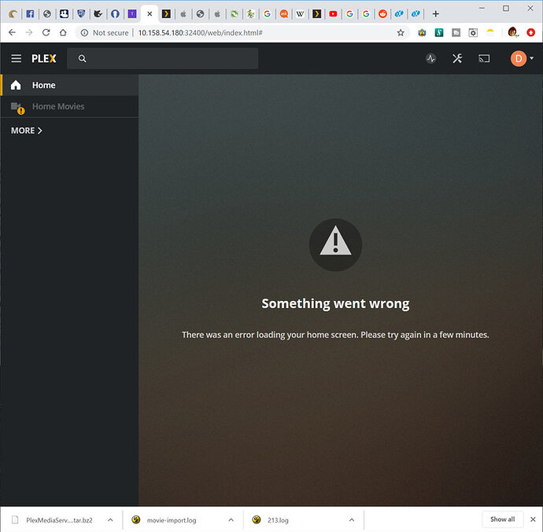The image size is (543, 532).
Task: Go back in browser history
Action: 12,33
